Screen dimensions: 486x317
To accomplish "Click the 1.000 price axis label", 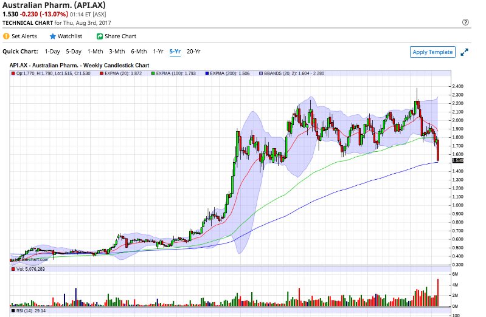I will pos(457,205).
